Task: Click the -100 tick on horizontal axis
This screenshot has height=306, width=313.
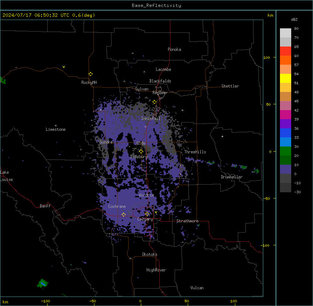Action: tap(45, 301)
